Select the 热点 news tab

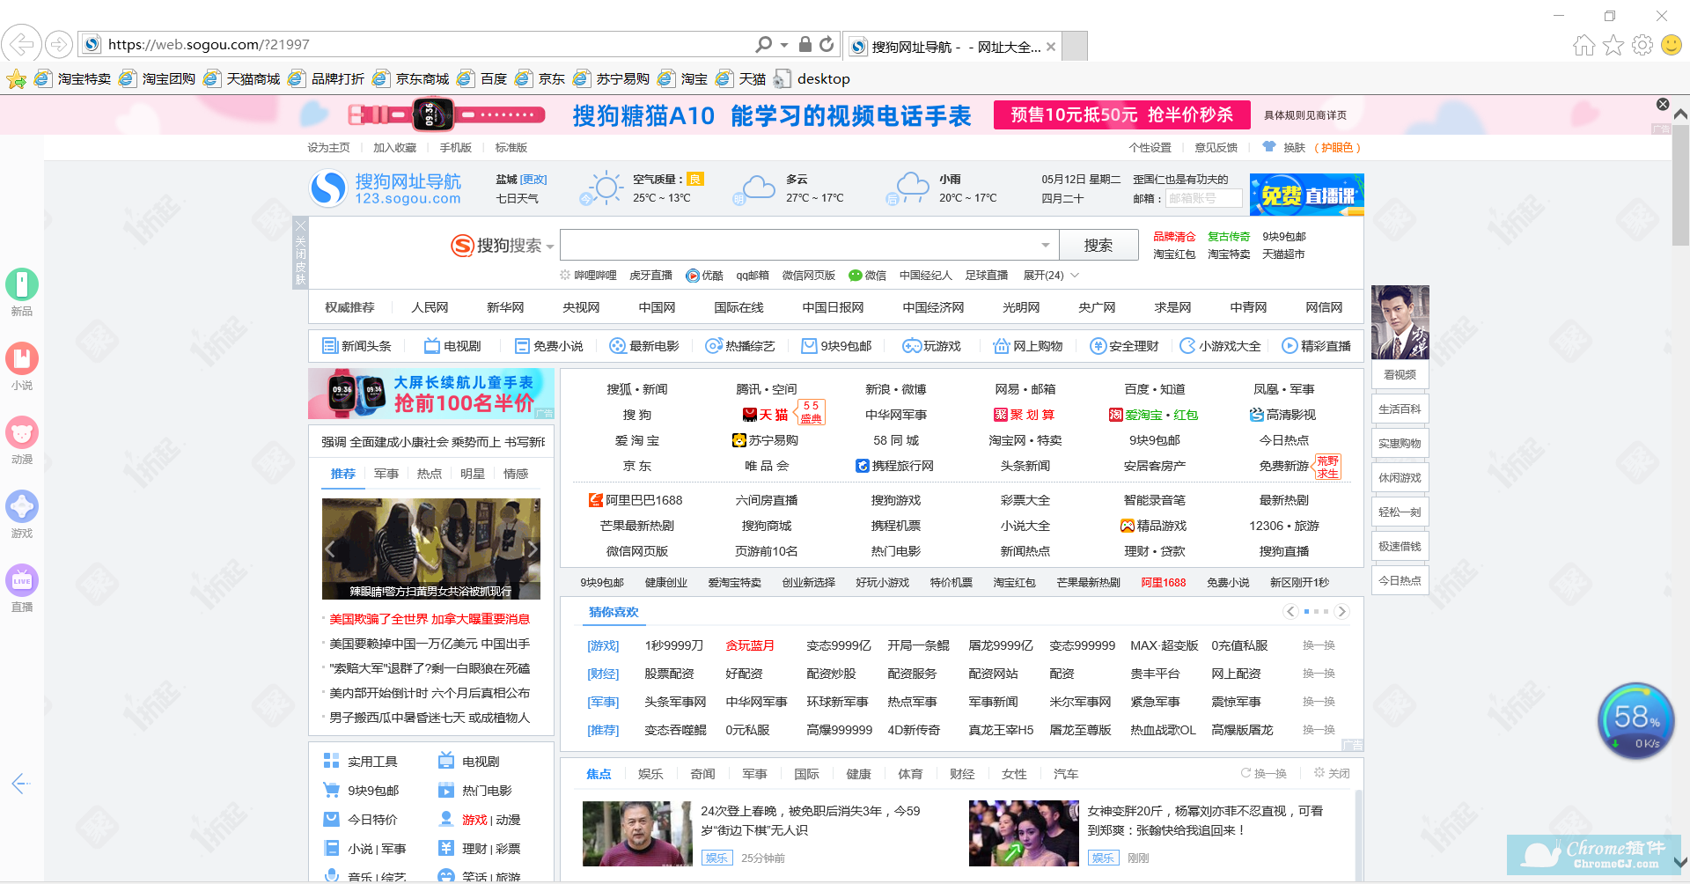[x=430, y=474]
